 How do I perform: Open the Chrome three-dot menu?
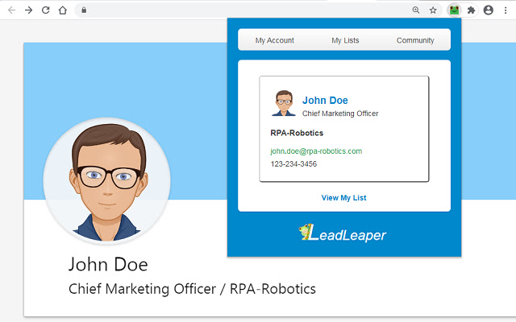coord(506,10)
